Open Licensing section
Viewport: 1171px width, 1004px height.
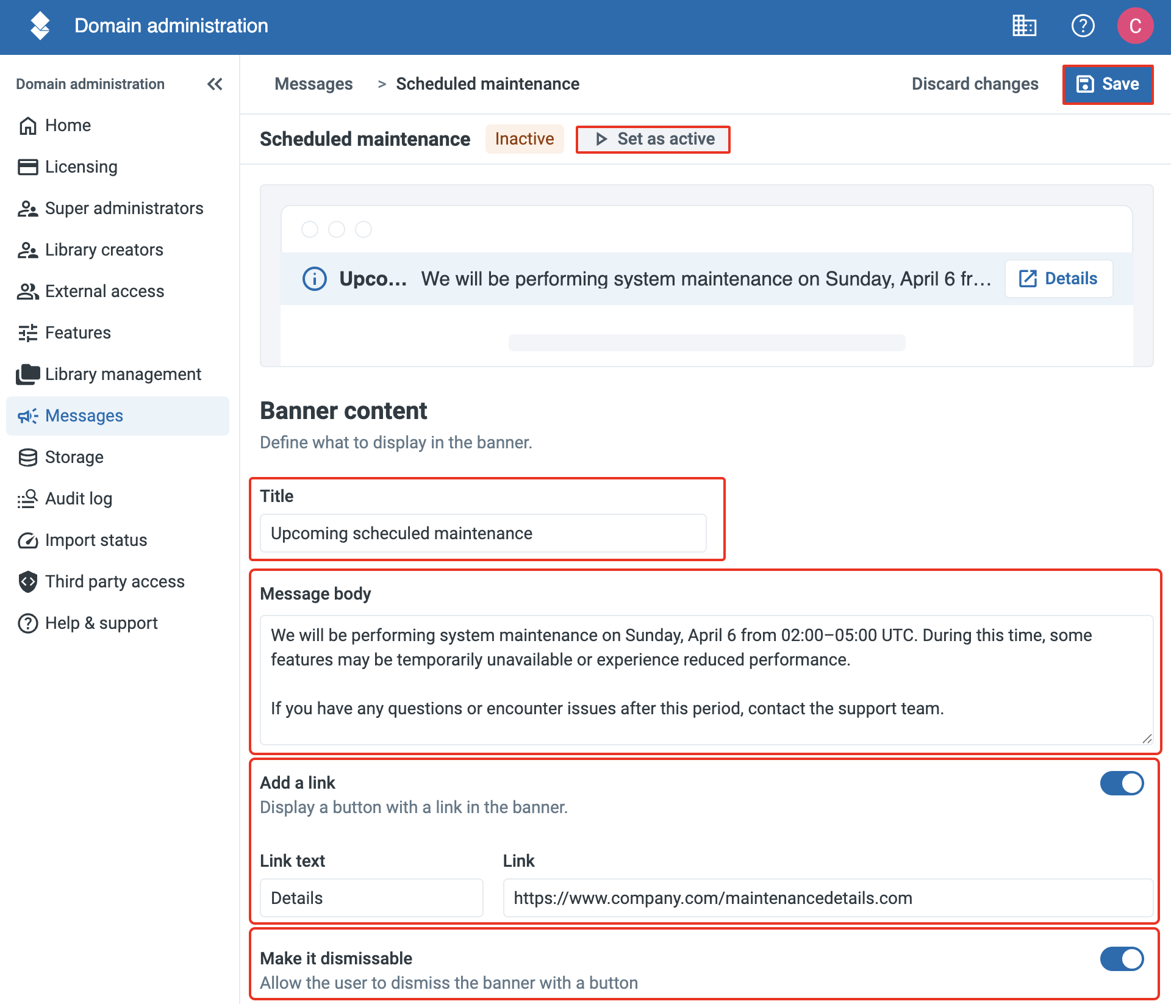[x=118, y=167]
